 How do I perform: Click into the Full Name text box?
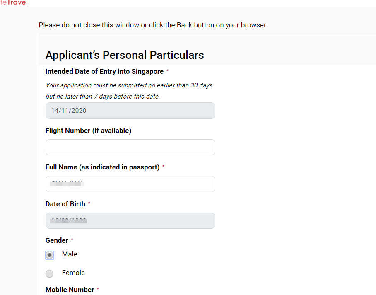(130, 184)
